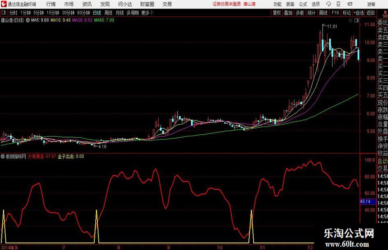Screen dimensions: 388x250
Task: Open the 发现 menu
Action: tap(105, 4)
